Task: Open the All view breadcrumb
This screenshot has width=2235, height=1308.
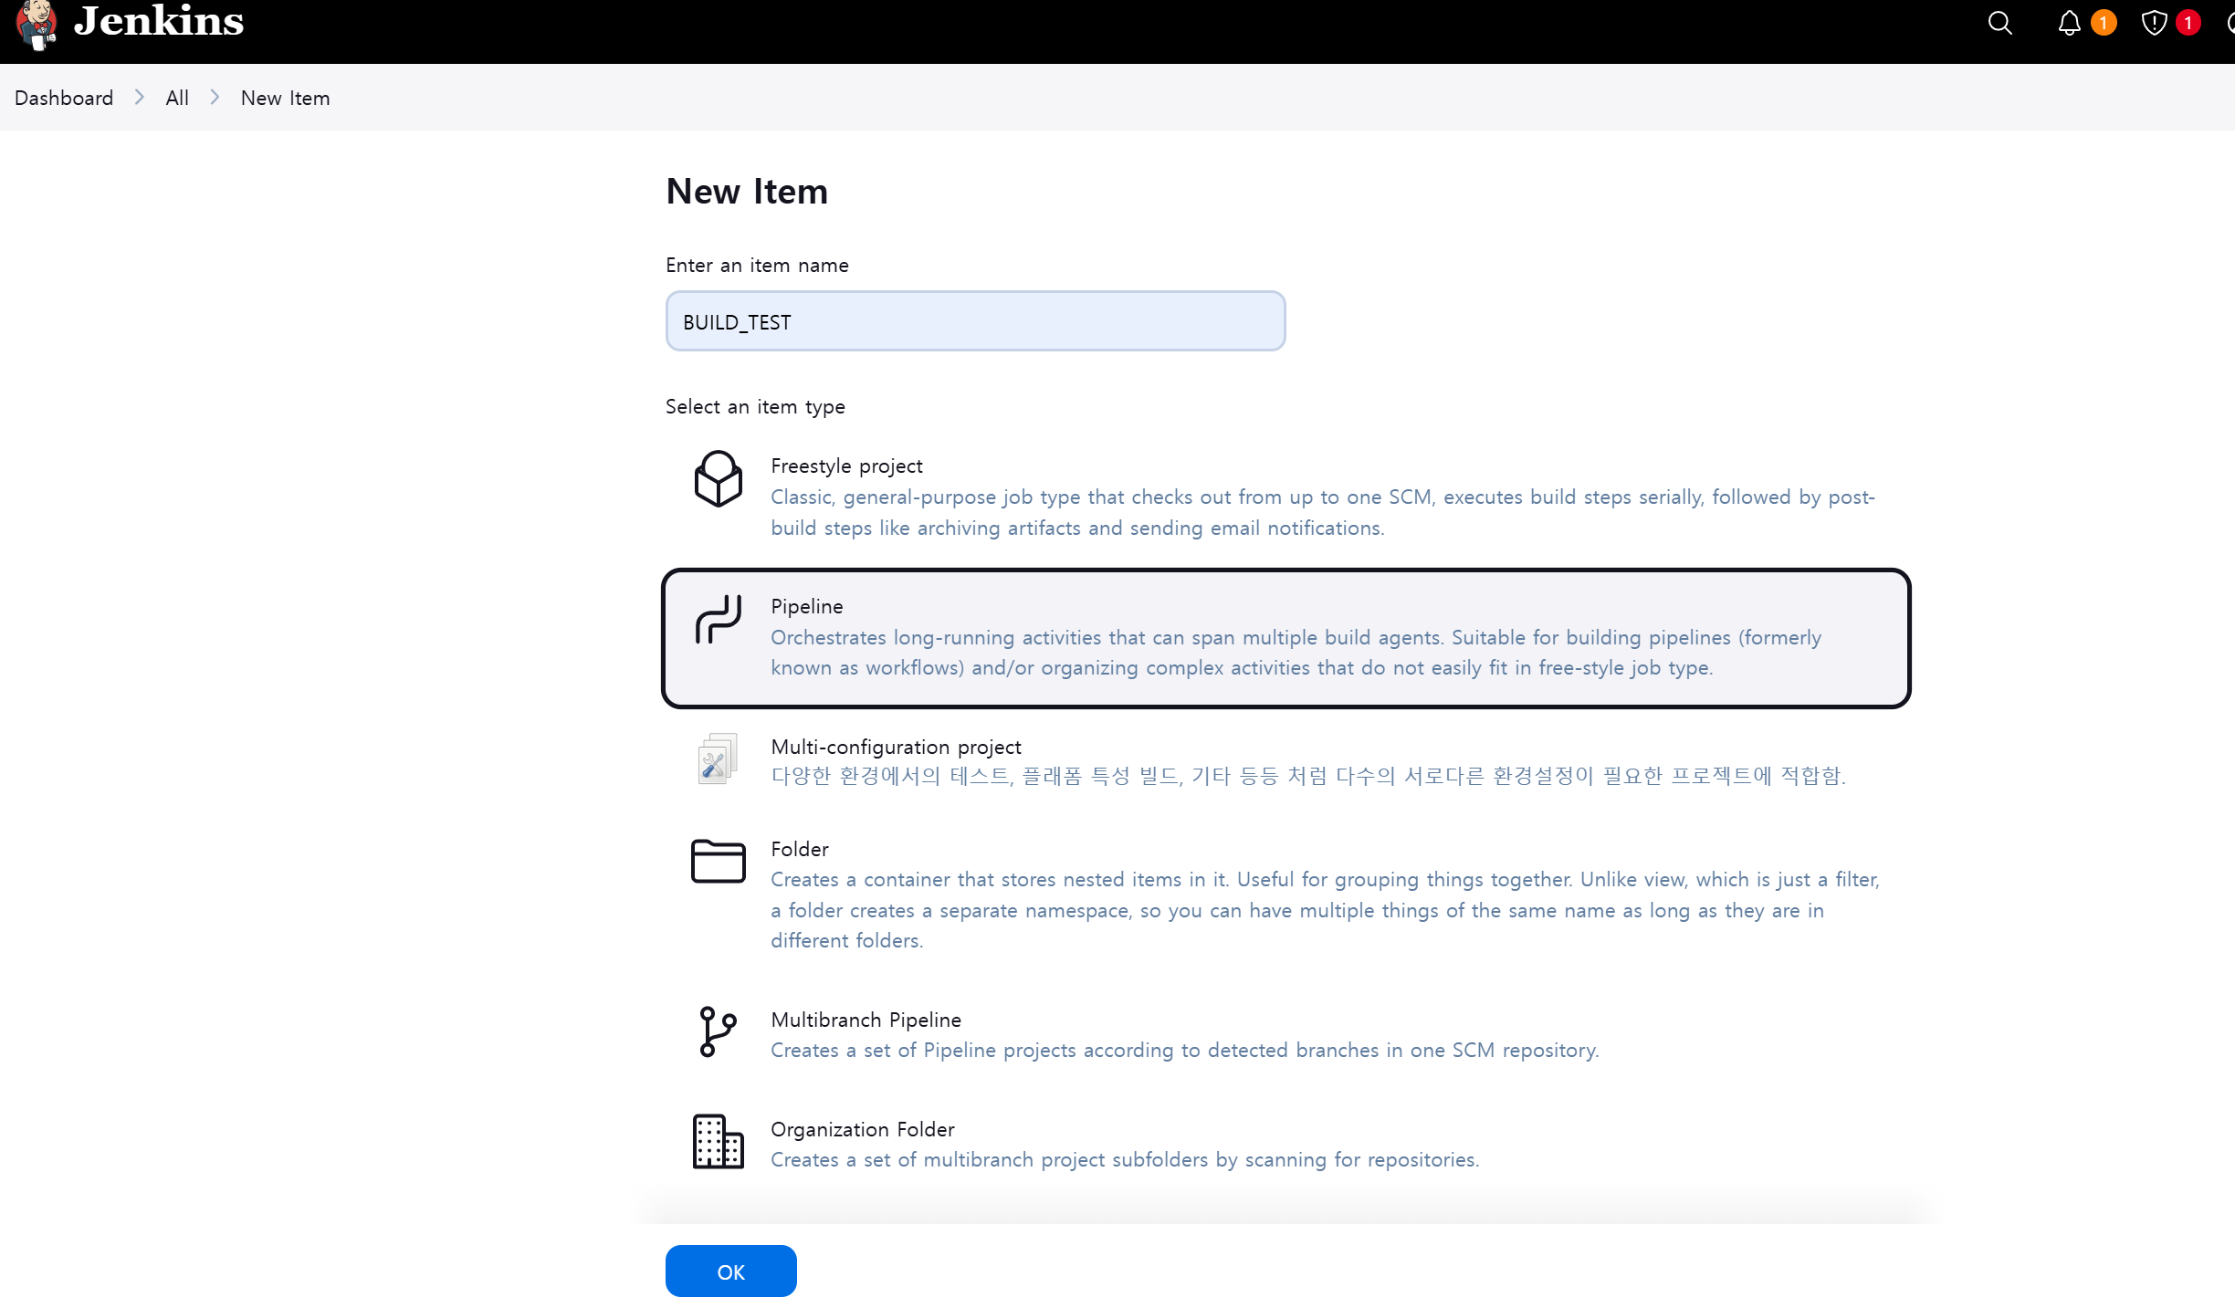Action: pos(177,98)
